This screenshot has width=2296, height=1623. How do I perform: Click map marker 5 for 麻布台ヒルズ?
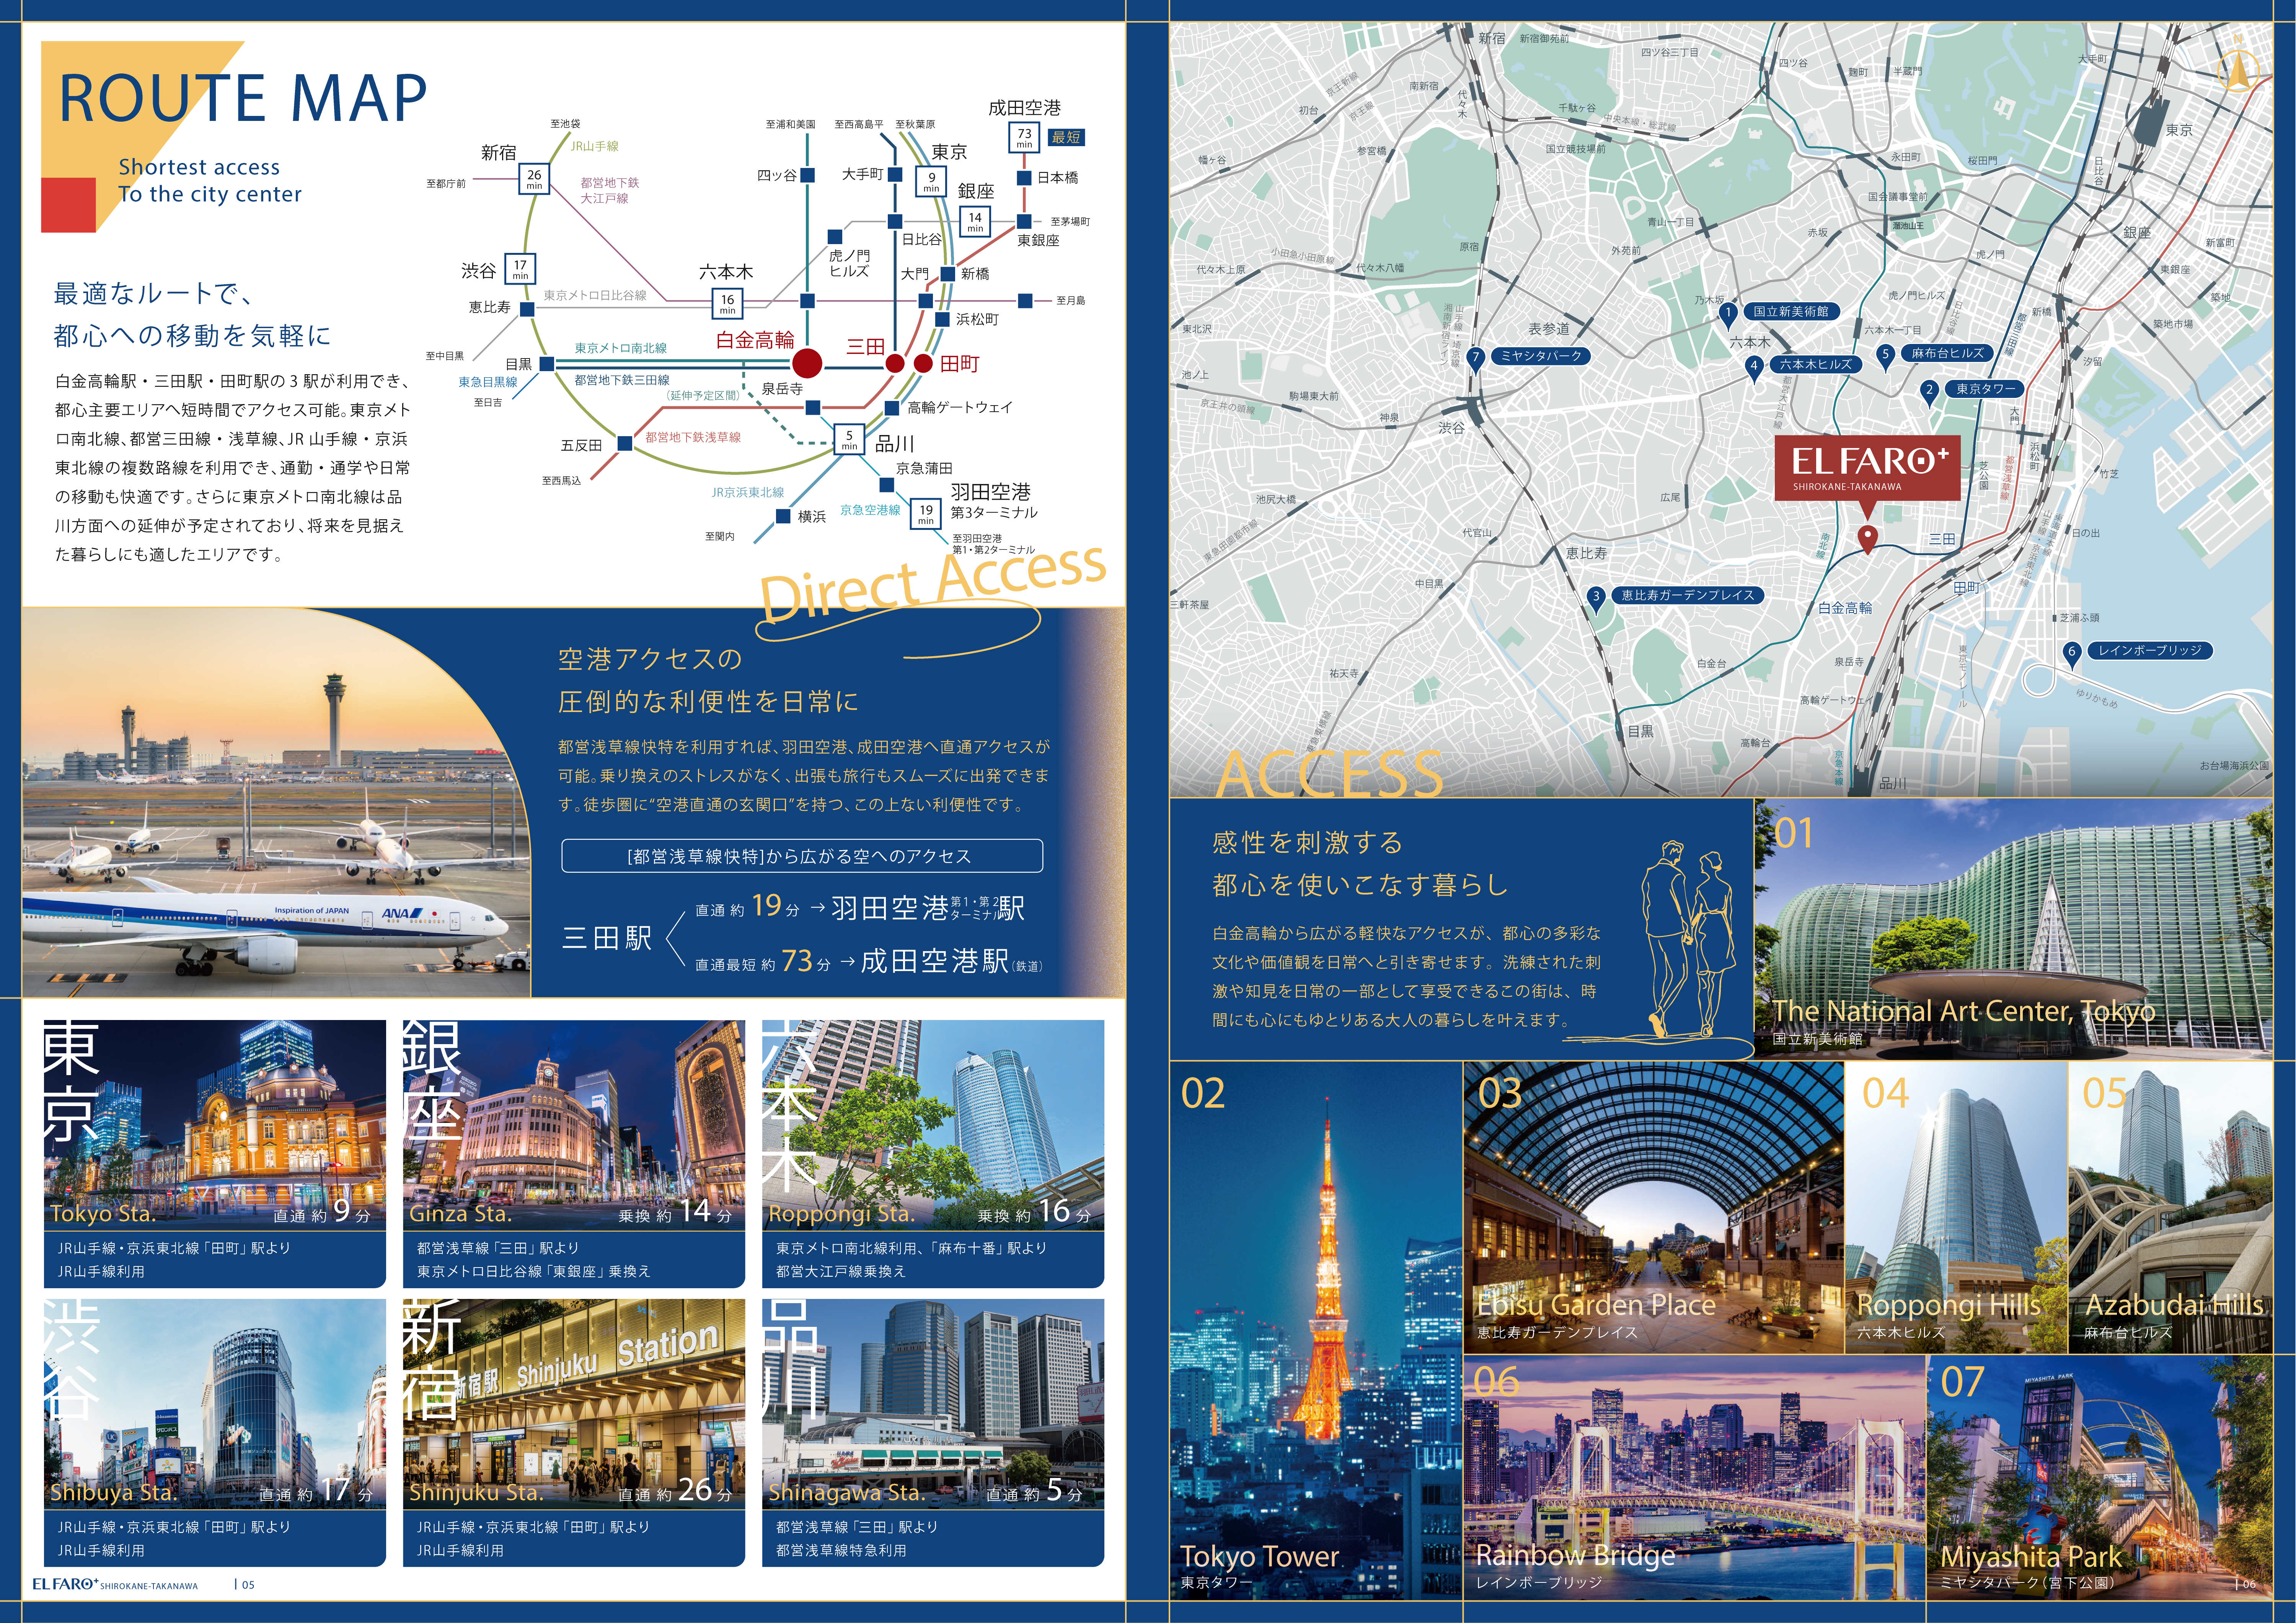coord(1885,355)
